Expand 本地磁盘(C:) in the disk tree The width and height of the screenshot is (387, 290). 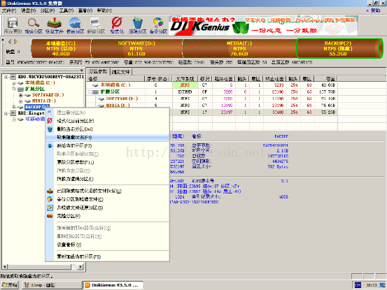coord(14,83)
